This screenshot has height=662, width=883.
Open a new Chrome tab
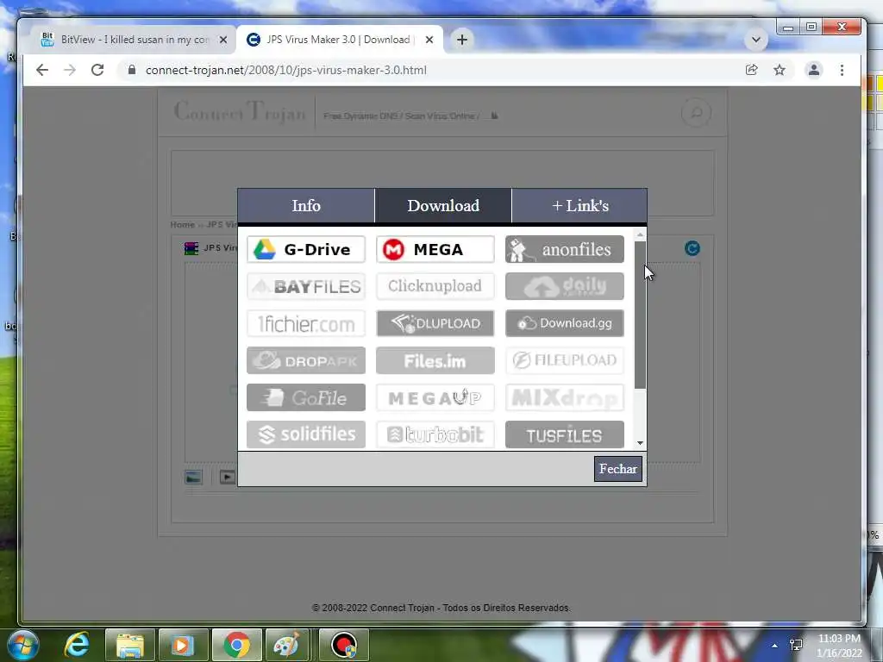[462, 40]
